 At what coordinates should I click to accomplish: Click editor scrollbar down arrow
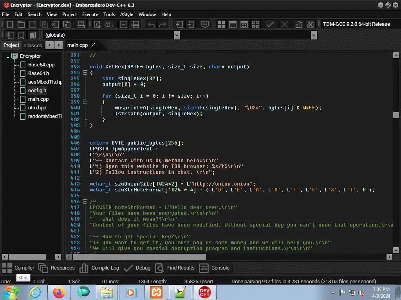(x=396, y=250)
